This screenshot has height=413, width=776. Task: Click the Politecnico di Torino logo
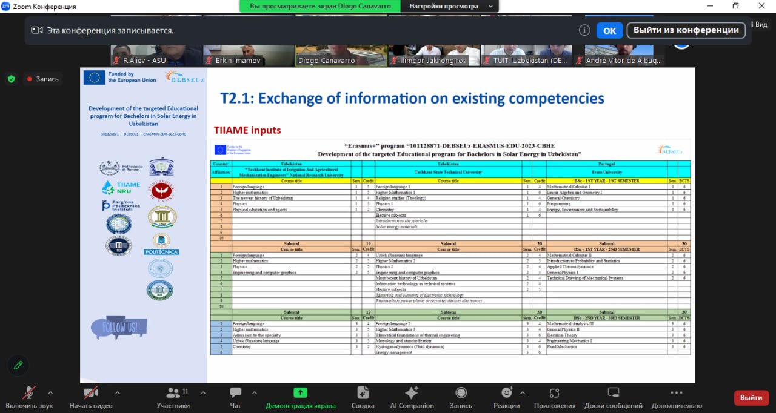tap(121, 168)
